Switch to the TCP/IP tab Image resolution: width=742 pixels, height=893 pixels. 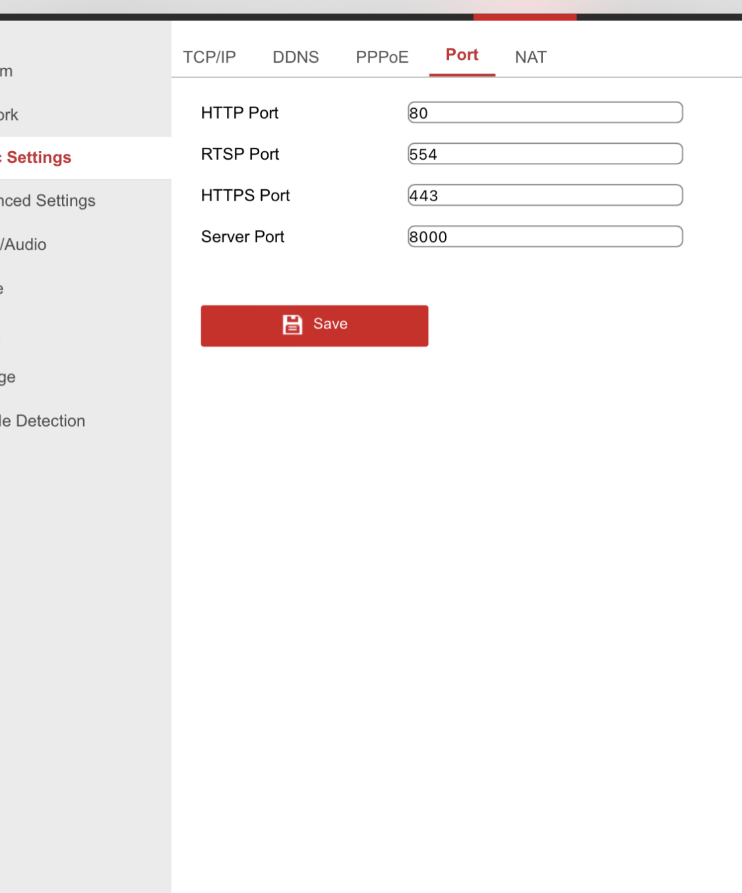click(x=209, y=57)
